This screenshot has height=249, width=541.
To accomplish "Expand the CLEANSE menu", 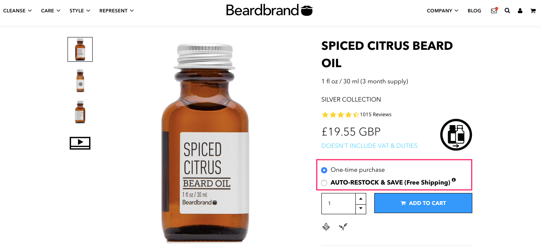I will [x=17, y=11].
